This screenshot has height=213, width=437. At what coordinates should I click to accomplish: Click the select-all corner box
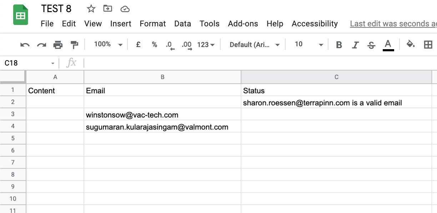pos(13,77)
